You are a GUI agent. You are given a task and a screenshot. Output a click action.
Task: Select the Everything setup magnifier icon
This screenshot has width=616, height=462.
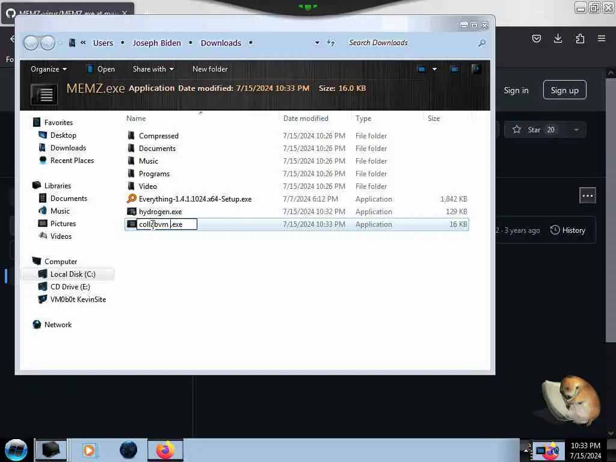pyautogui.click(x=132, y=199)
